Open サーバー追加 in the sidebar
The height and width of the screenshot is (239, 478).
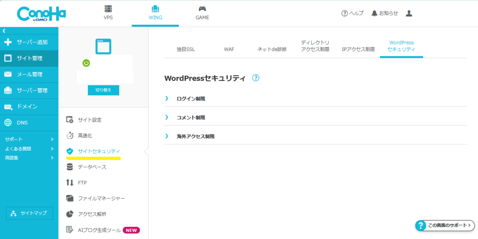tap(29, 42)
